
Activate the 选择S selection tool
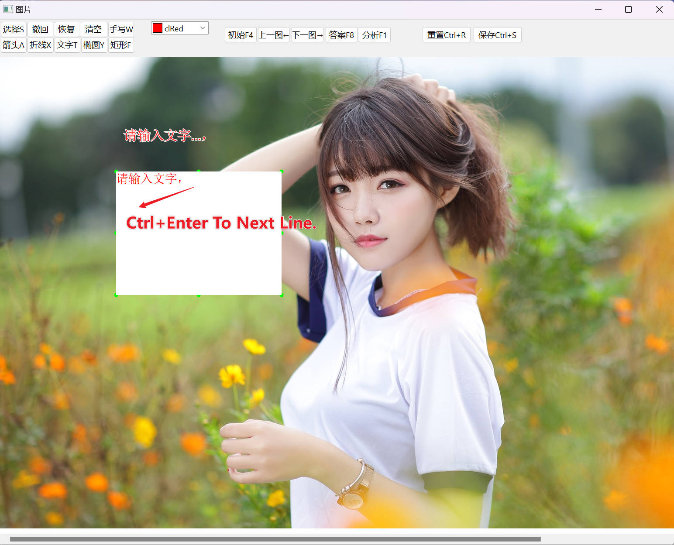[14, 29]
